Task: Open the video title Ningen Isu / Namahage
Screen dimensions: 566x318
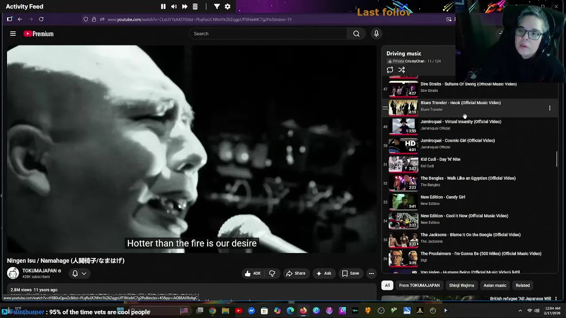Action: [66, 261]
